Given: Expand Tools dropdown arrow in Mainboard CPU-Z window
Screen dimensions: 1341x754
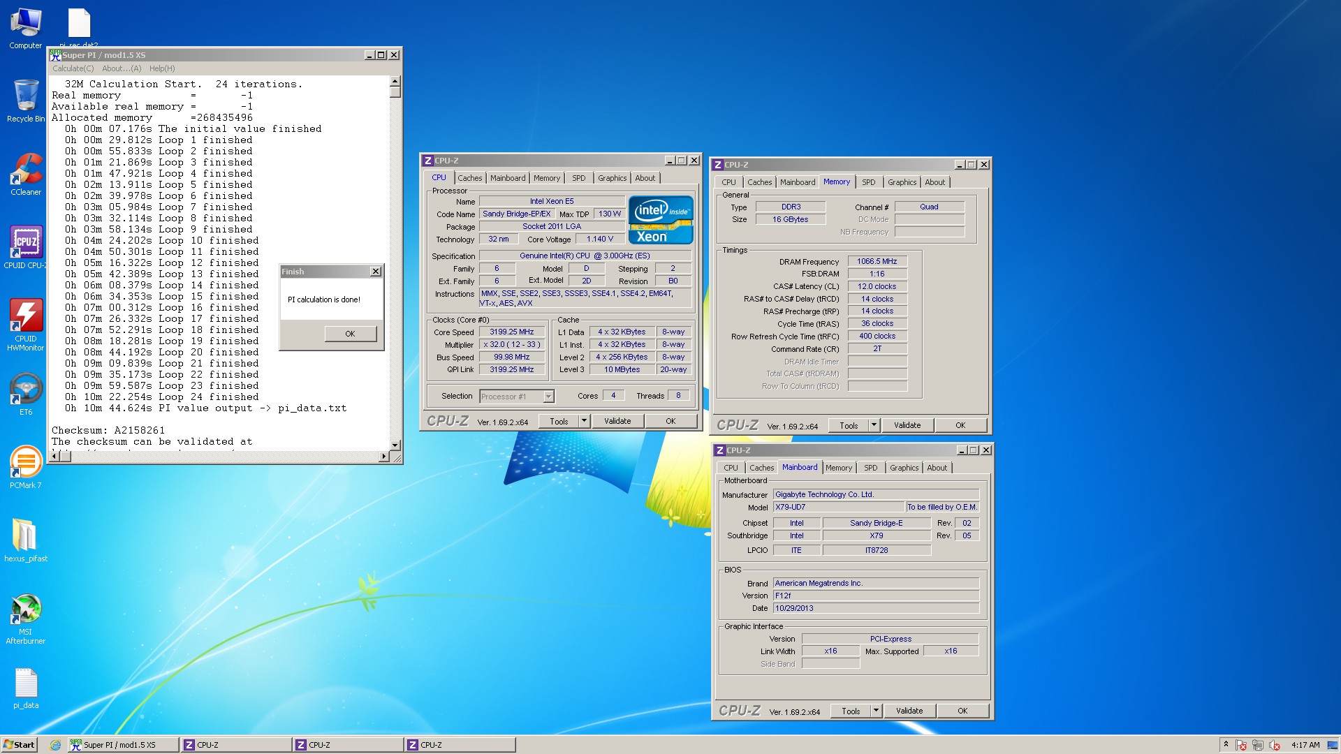Looking at the screenshot, I should (876, 711).
